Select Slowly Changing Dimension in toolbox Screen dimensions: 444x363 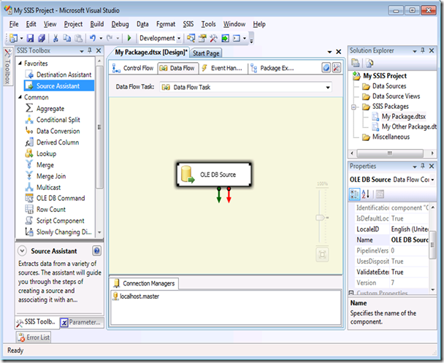point(58,232)
